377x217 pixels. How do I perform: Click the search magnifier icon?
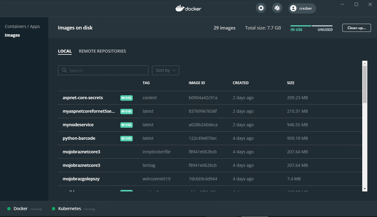tap(64, 70)
